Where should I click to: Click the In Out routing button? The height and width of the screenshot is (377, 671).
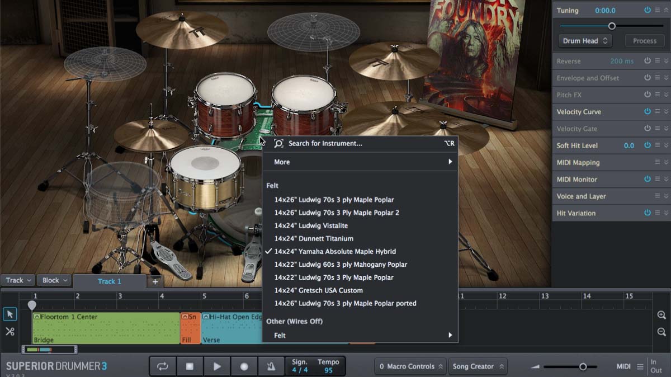(656, 366)
